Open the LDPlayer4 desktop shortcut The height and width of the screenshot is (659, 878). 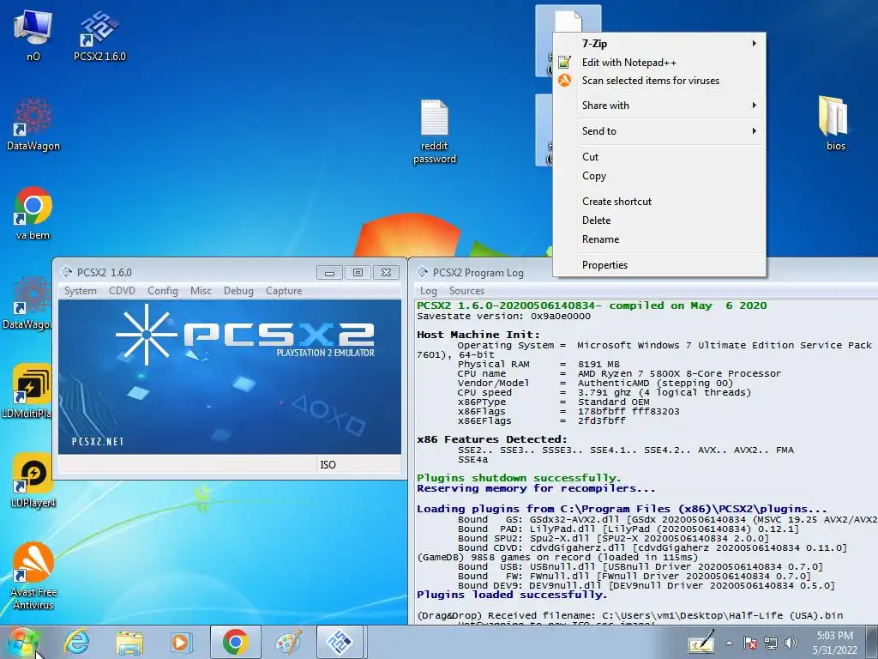coord(33,481)
